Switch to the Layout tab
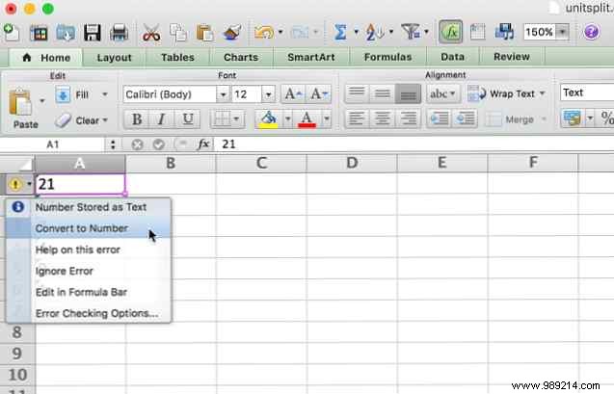This screenshot has height=394, width=614. pos(114,58)
